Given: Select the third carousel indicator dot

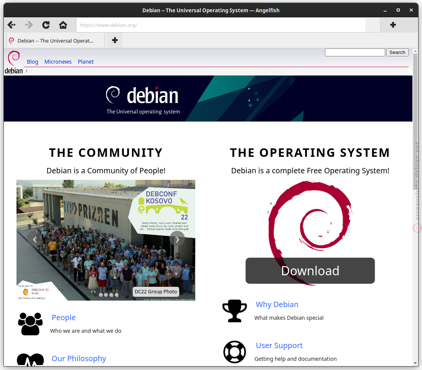Looking at the screenshot, I should [106, 295].
